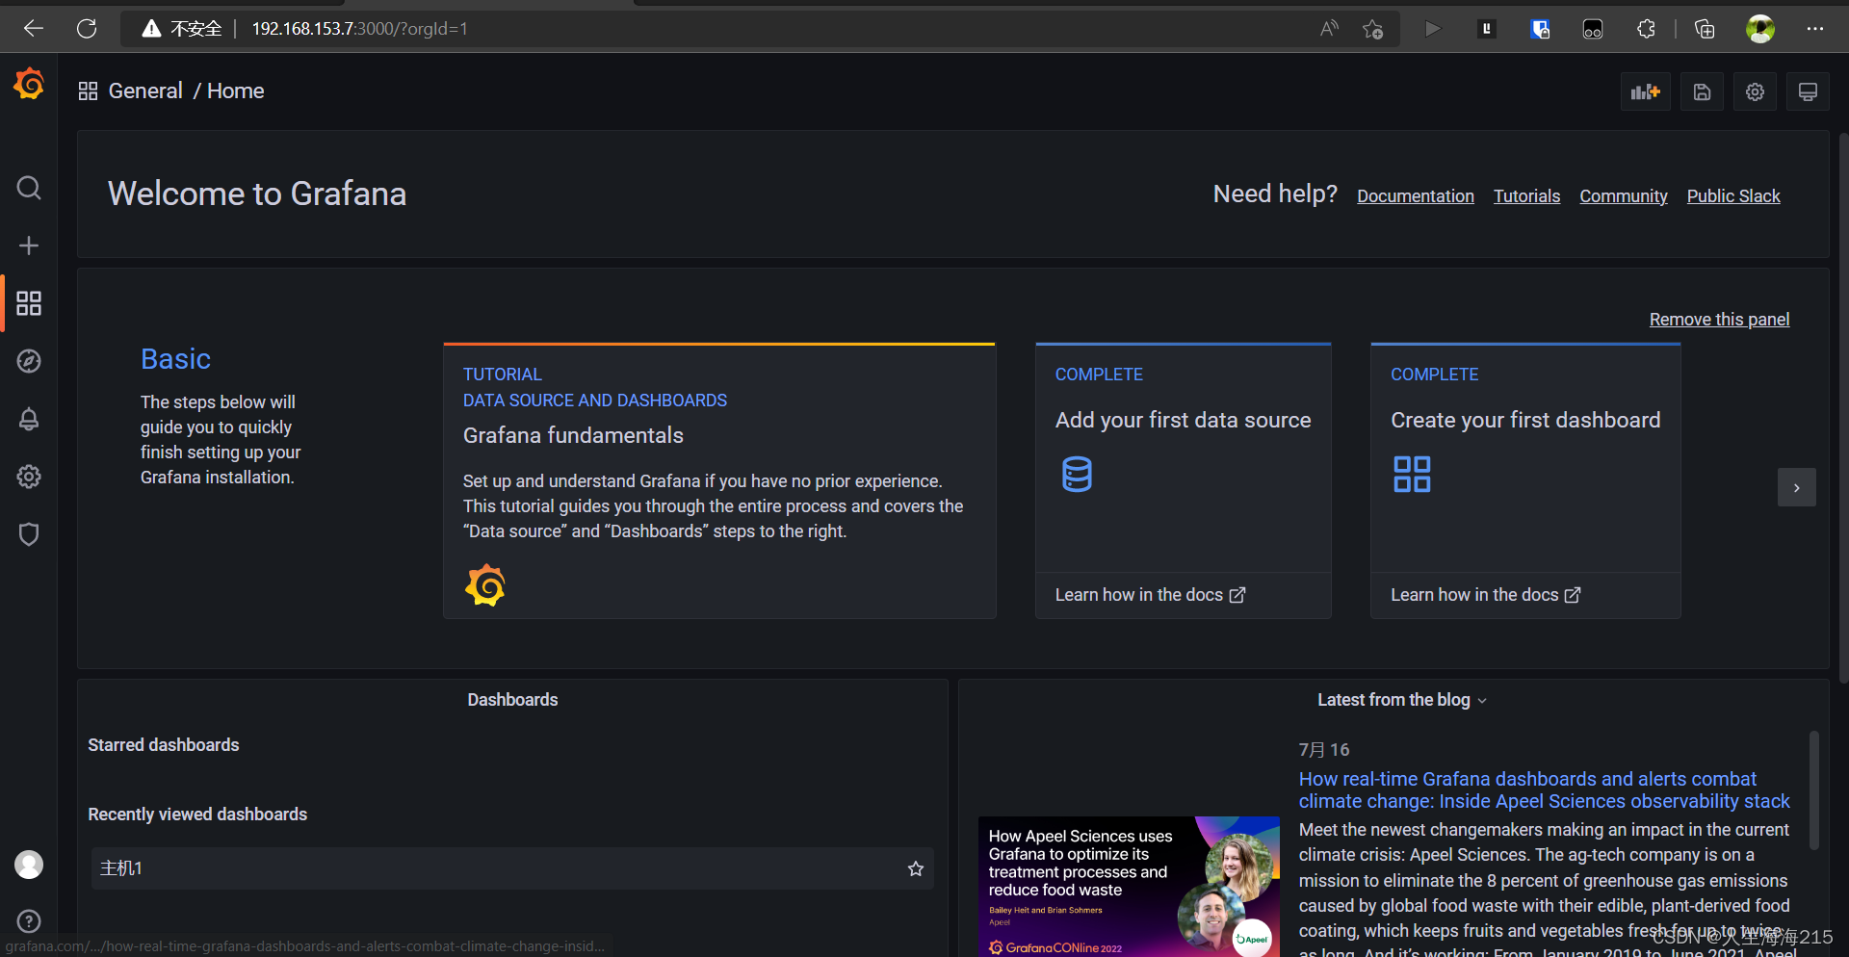Open the Server Admin shield icon
This screenshot has height=957, width=1849.
tap(29, 534)
